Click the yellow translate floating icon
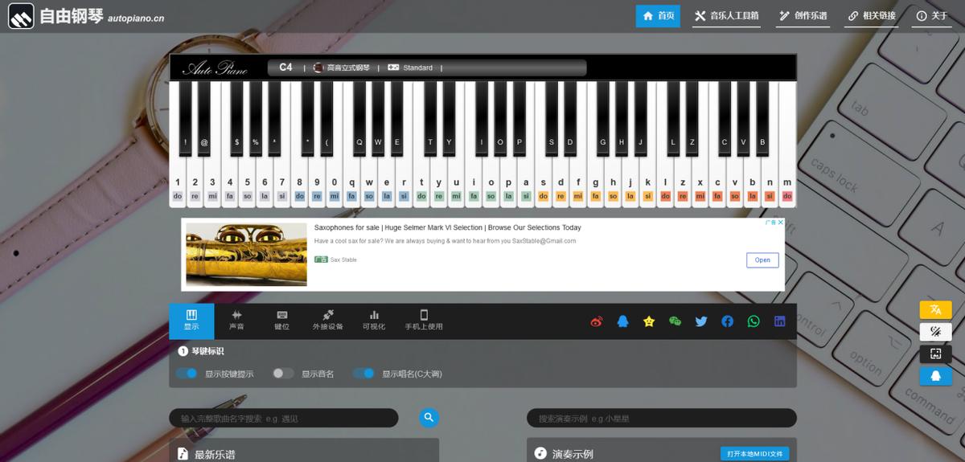The image size is (965, 462). pyautogui.click(x=935, y=309)
